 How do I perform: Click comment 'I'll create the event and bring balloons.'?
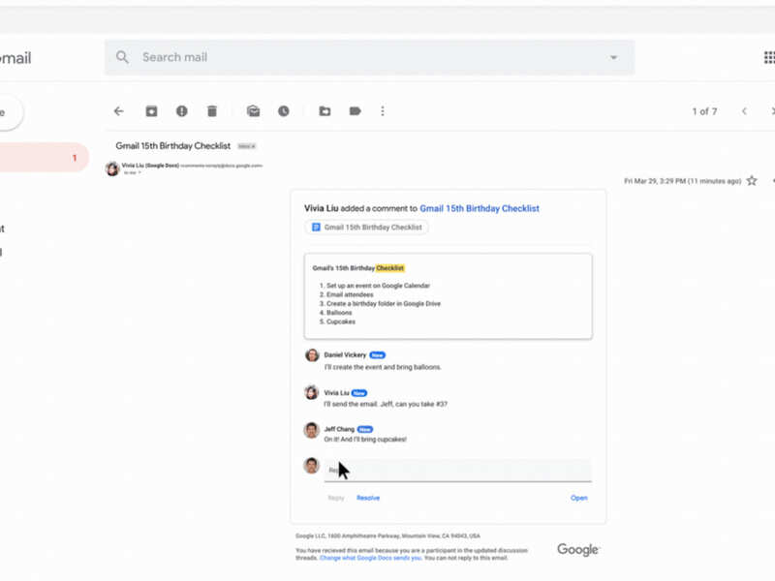pos(383,367)
